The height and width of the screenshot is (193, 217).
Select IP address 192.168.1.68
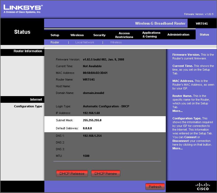[x=91, y=113]
